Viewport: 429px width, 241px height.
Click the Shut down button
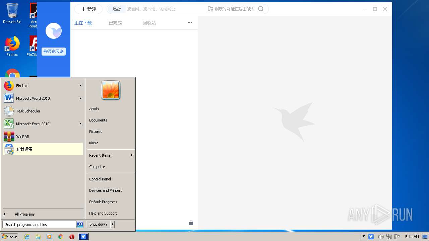pos(98,224)
